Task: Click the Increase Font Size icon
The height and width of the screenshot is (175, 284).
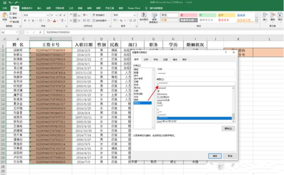Action: [x=61, y=15]
